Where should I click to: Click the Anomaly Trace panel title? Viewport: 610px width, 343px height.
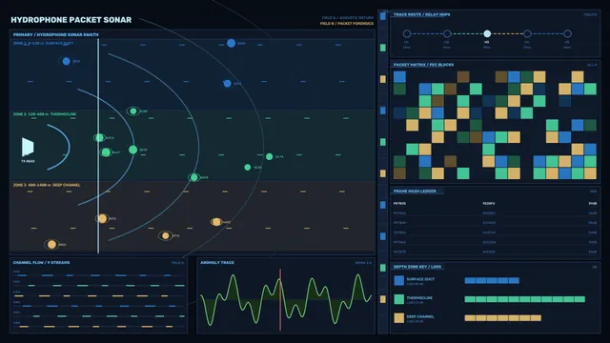[217, 263]
